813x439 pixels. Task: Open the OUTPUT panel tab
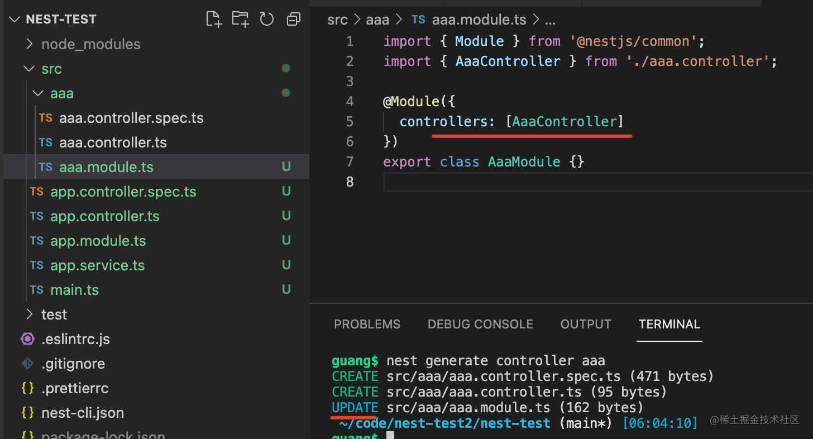click(x=586, y=325)
